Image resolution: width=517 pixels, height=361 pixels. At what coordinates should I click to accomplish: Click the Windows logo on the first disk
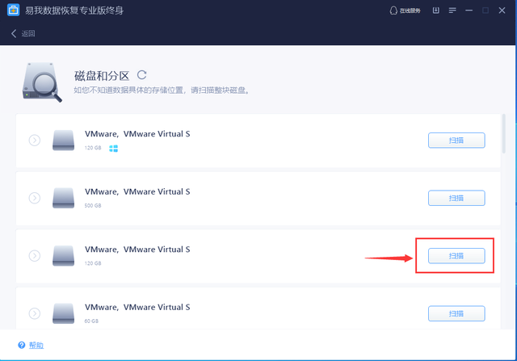tap(113, 149)
